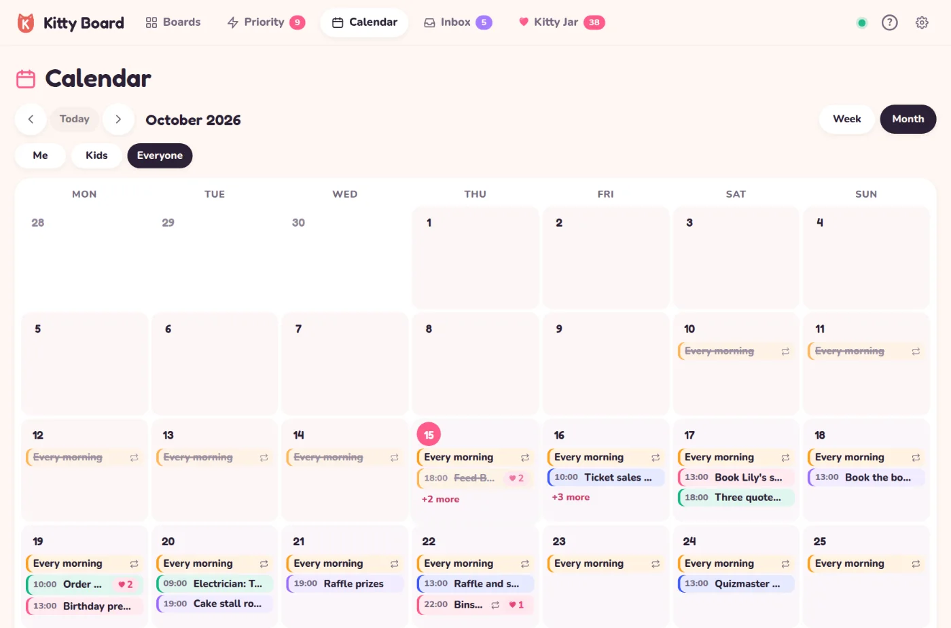
Task: Select the Calendar tab
Action: [365, 22]
